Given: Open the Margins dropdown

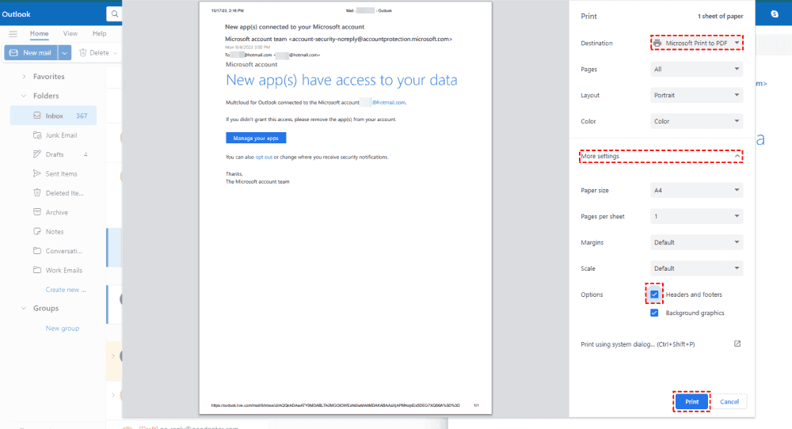Looking at the screenshot, I should click(696, 242).
